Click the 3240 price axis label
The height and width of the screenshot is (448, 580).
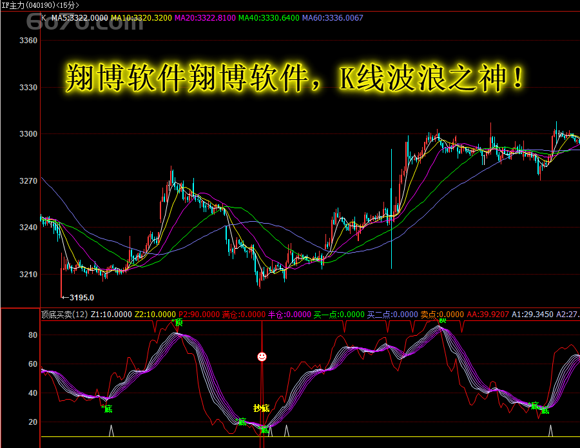click(28, 228)
